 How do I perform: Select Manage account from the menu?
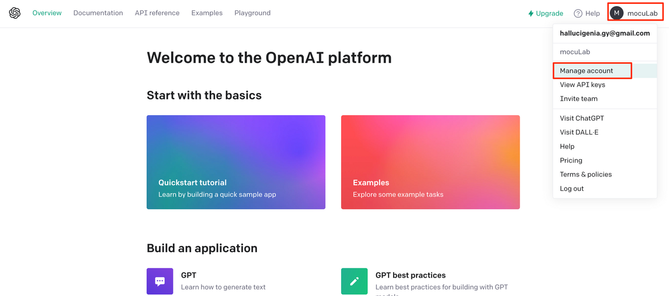pyautogui.click(x=605, y=71)
